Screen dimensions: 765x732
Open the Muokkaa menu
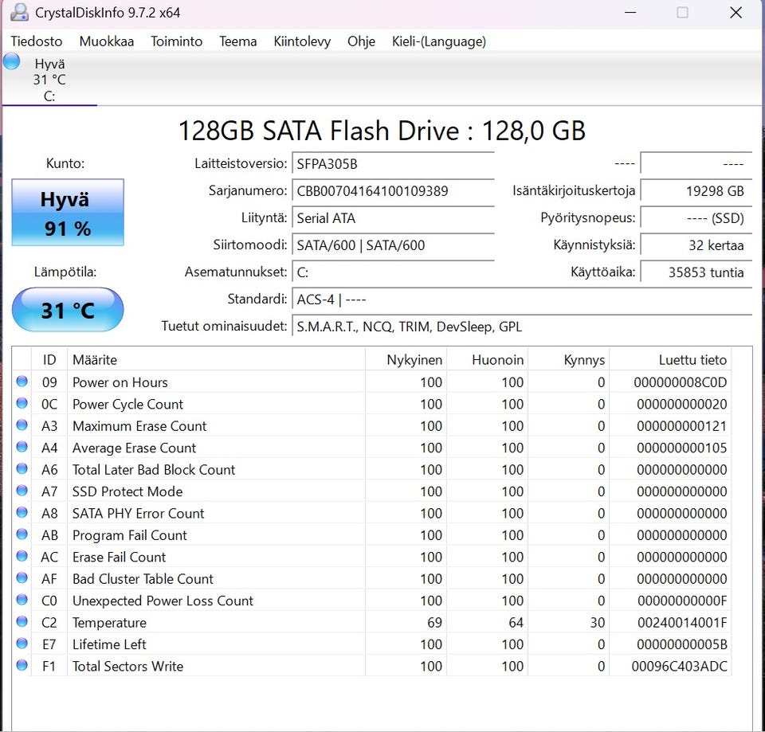tap(106, 41)
